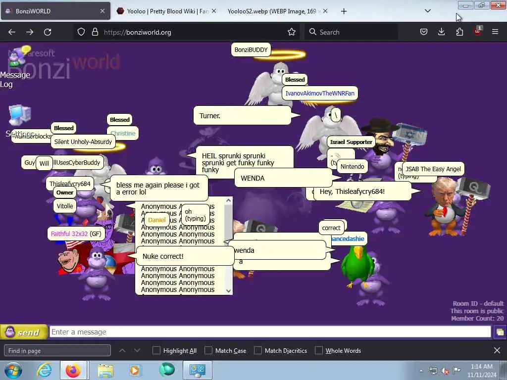Viewport: 507px width, 380px height.
Task: Open the Pocket save icon
Action: tap(424, 32)
